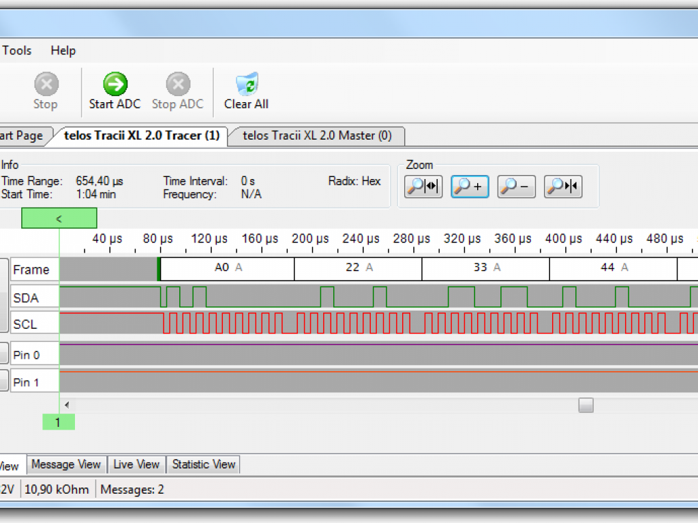Click the Clear All recycle bin icon
The height and width of the screenshot is (523, 698).
pos(246,85)
